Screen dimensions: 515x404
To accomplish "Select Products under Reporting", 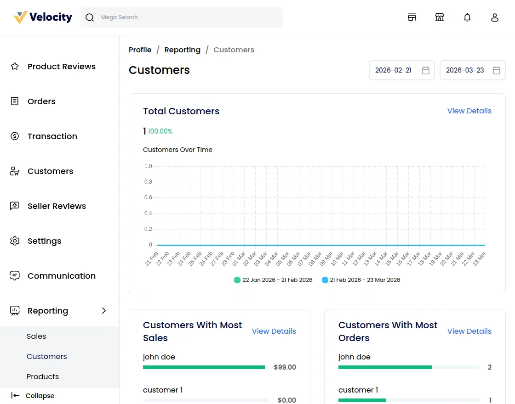I will click(x=43, y=376).
